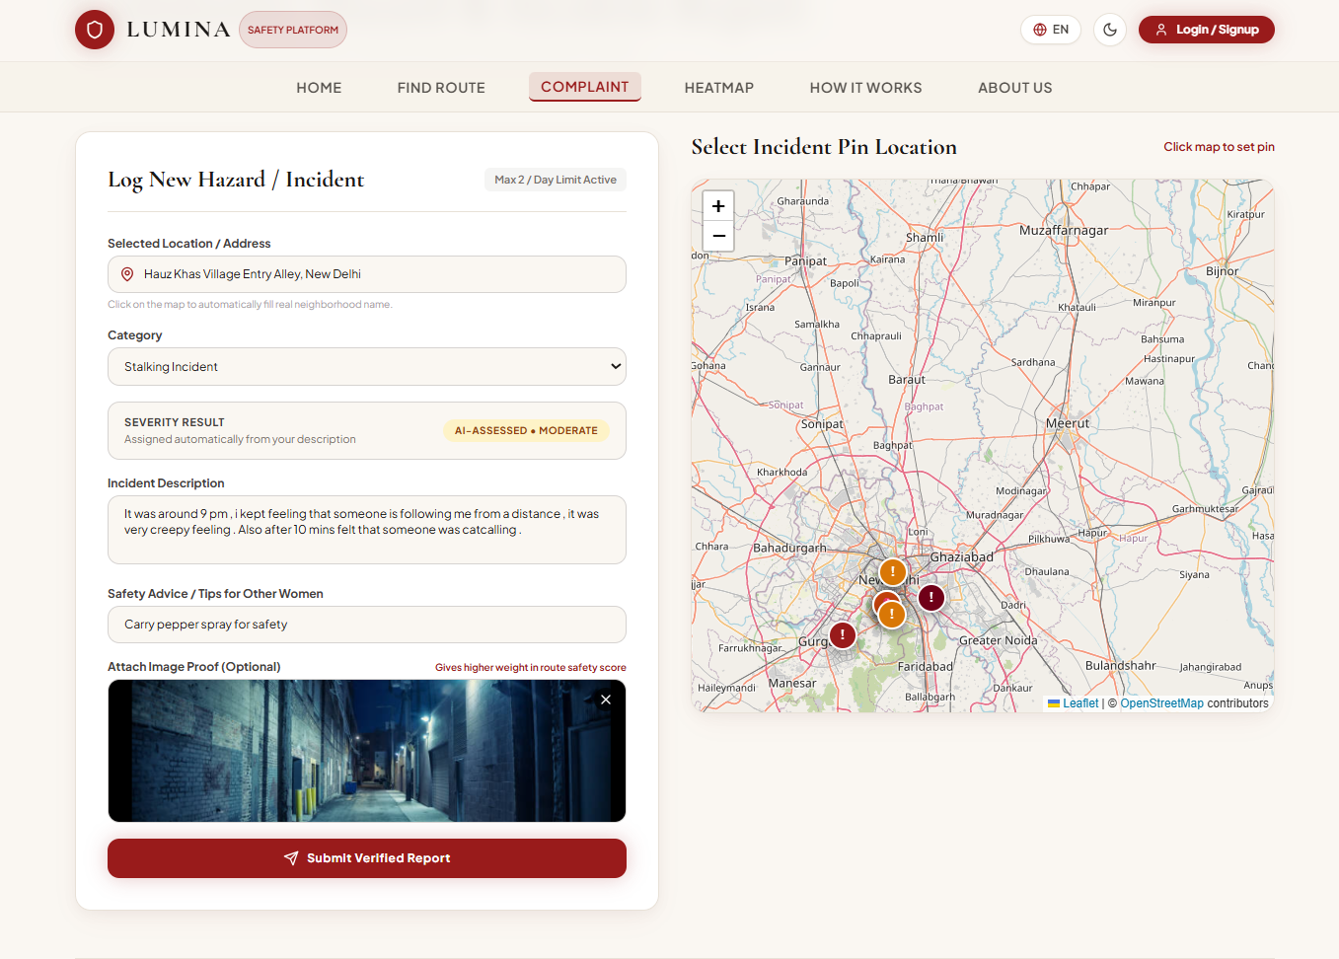Click the 'Max 2 / Day Limit Active' badge
Viewport: 1339px width, 959px height.
[x=556, y=180]
